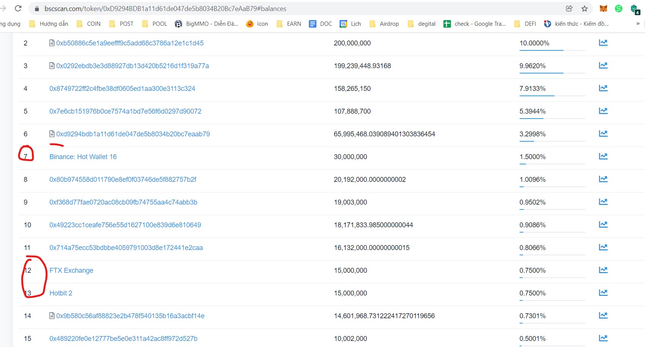The image size is (645, 347).
Task: Open the MetaMask fox extension
Action: point(603,8)
